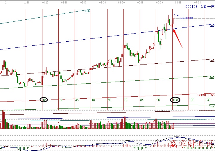215x151 pixels.
Task: Select the 3x2 Gann line label
Action: pyautogui.click(x=212, y=106)
